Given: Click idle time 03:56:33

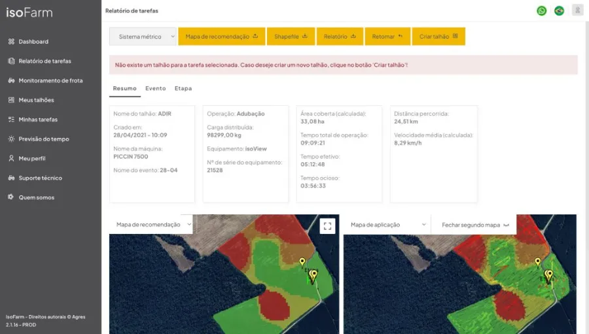Looking at the screenshot, I should click(x=313, y=186).
